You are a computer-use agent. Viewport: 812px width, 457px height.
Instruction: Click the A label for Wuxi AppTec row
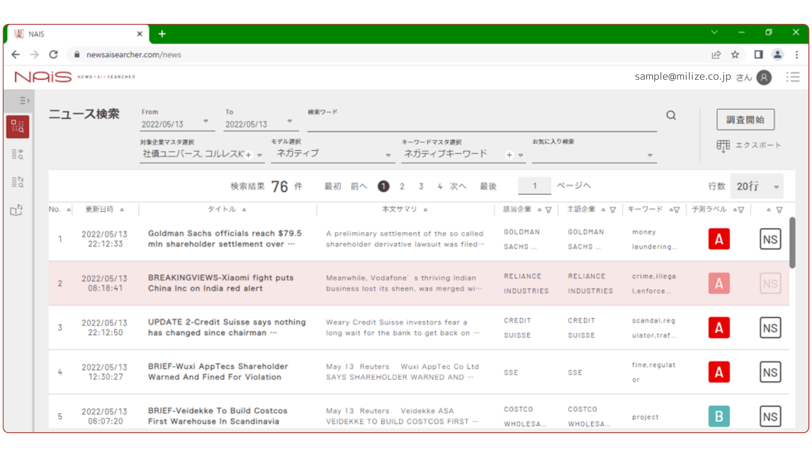[719, 372]
